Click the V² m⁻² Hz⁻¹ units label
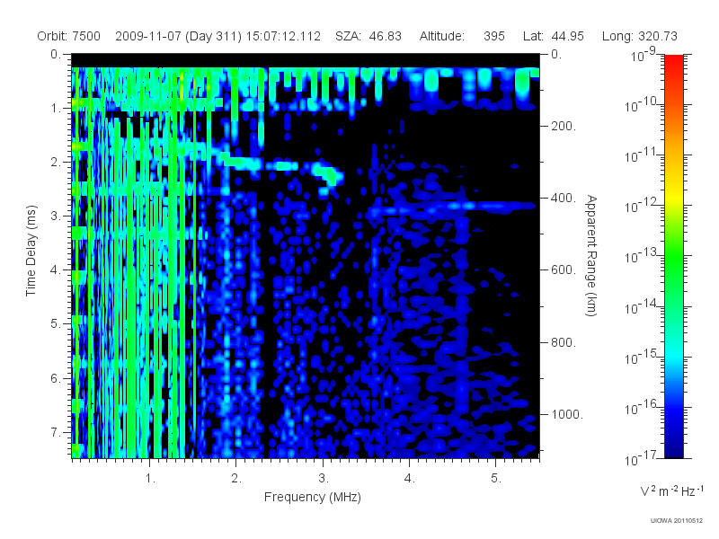719x539 pixels. (x=671, y=490)
